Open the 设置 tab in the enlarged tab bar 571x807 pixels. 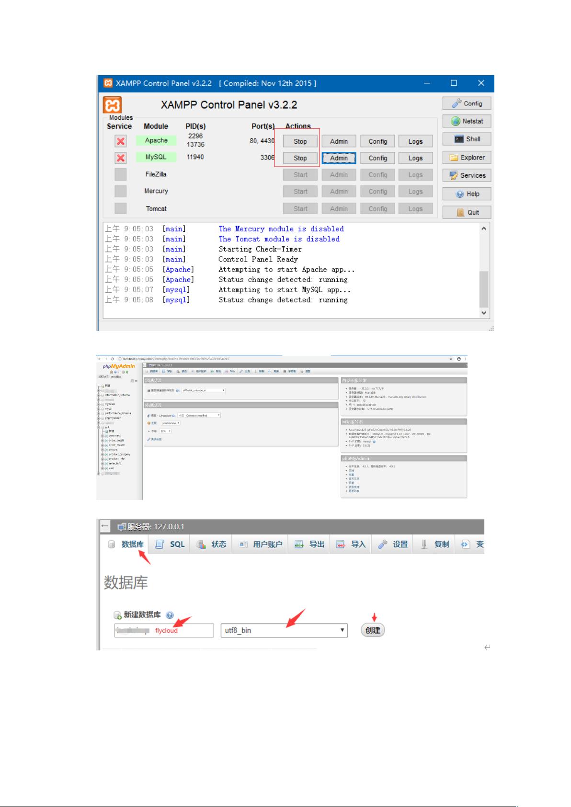click(393, 545)
